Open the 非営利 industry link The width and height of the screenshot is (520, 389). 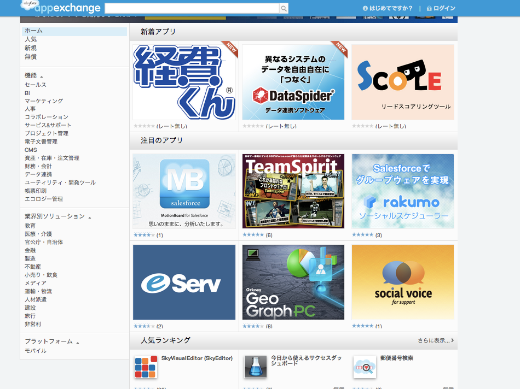(x=33, y=324)
